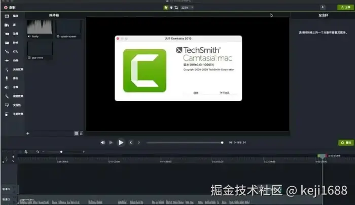This screenshot has width=355, height=205.
Task: Select the Voice Narration microphone icon
Action: (x=7, y=78)
